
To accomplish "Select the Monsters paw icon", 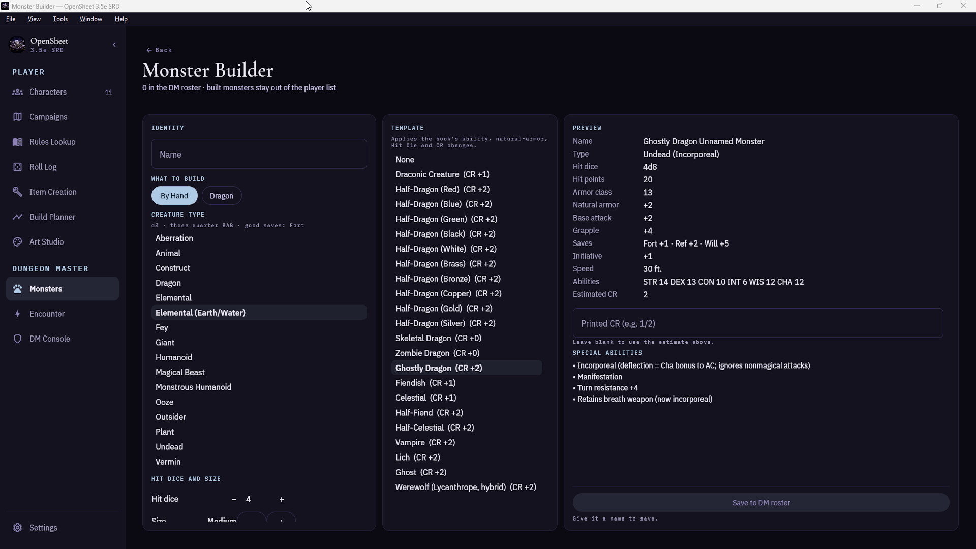I will coord(17,289).
